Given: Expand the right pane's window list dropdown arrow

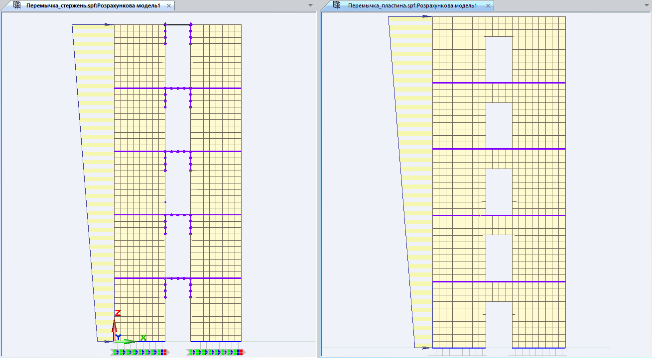Looking at the screenshot, I should coord(647,5).
